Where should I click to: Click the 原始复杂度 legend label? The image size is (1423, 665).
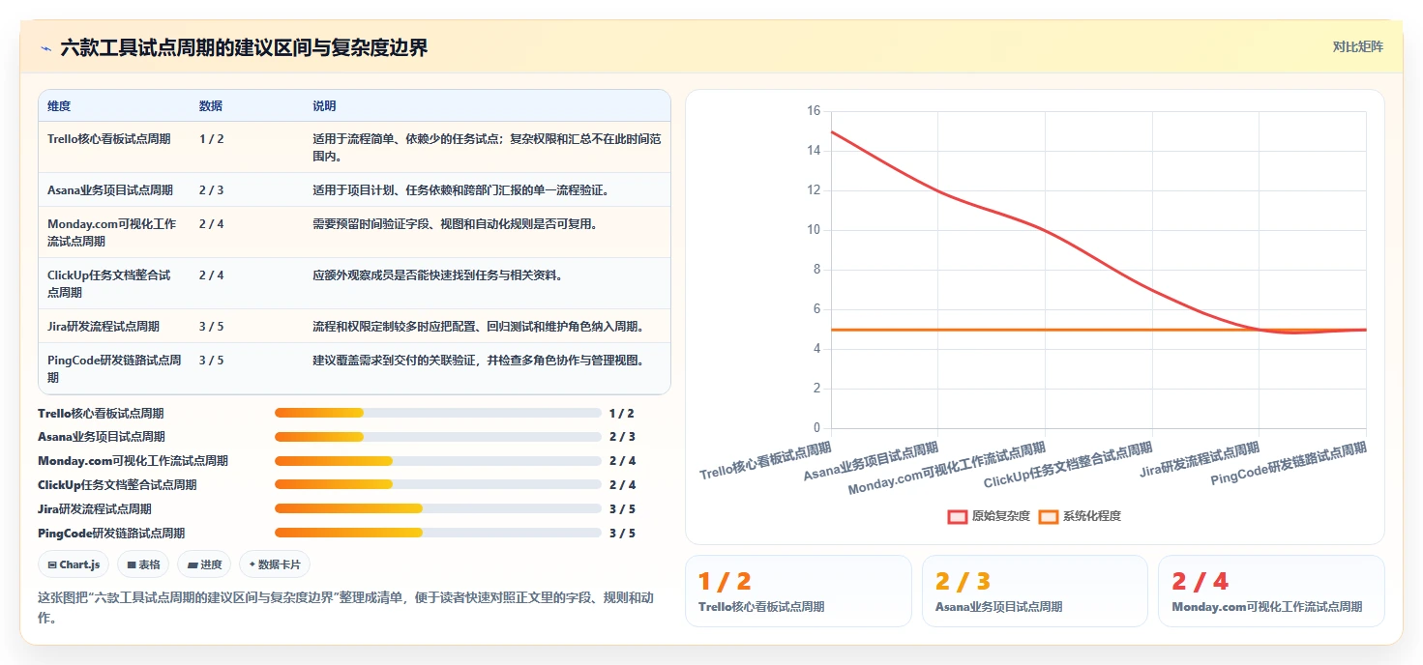click(x=1001, y=517)
